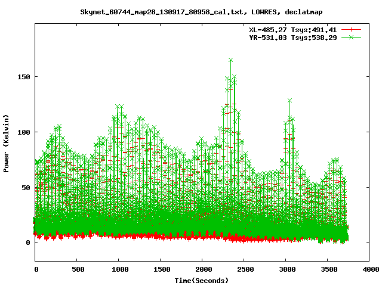Click the x-axis tick label 2500

coord(245,269)
